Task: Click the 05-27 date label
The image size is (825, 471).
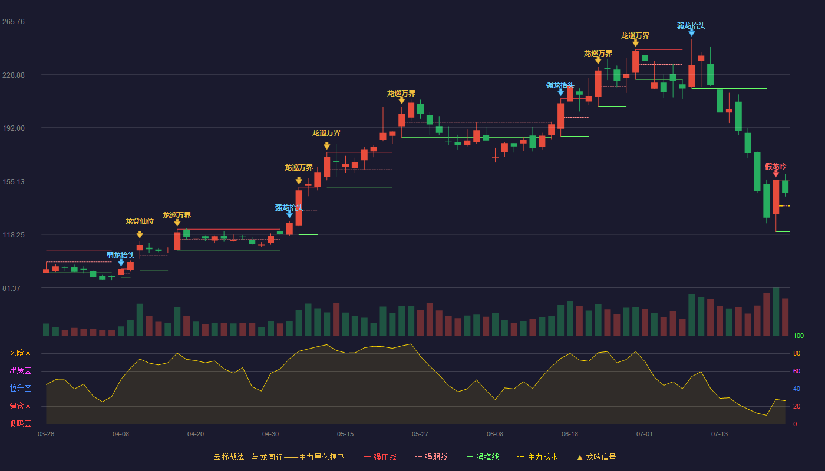Action: point(420,434)
